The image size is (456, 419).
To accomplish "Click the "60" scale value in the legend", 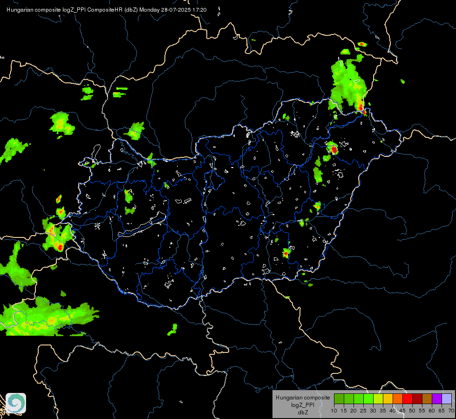I will point(432,411).
